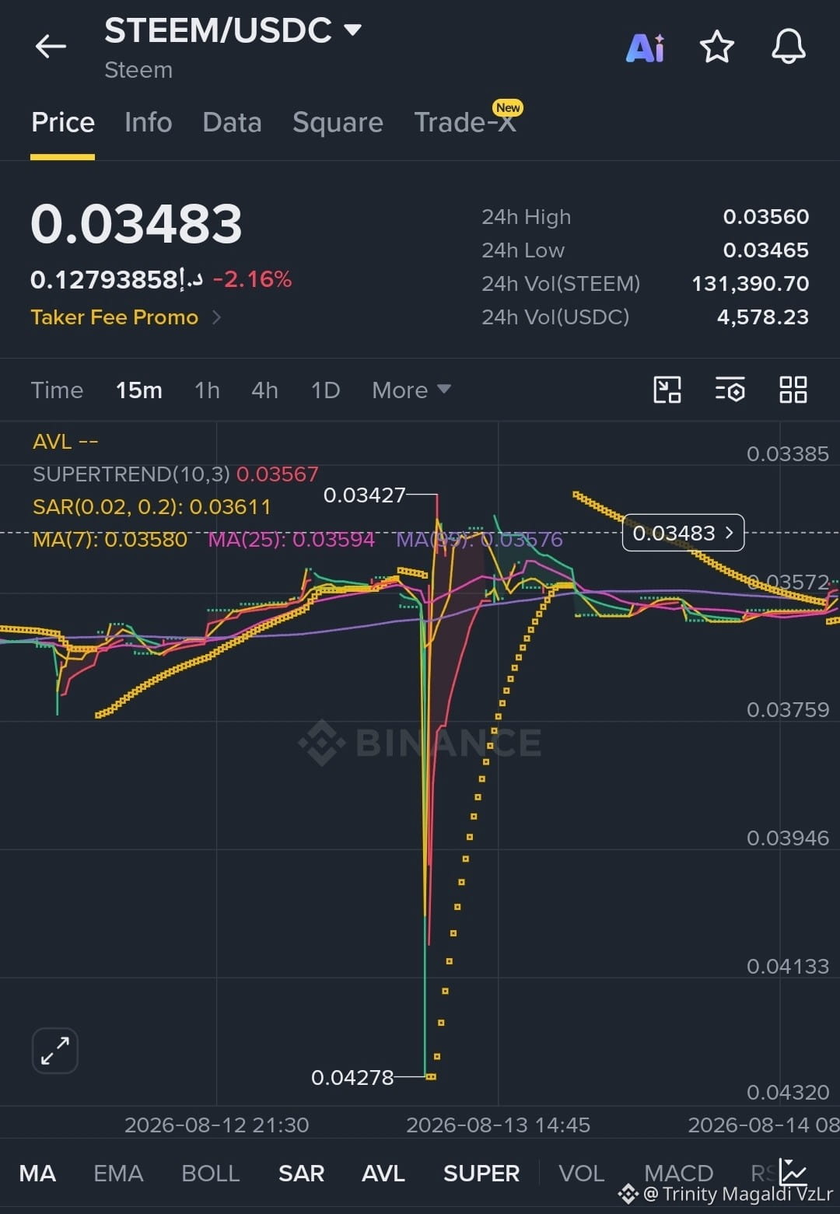Open the Data tab
840x1214 pixels.
[232, 122]
